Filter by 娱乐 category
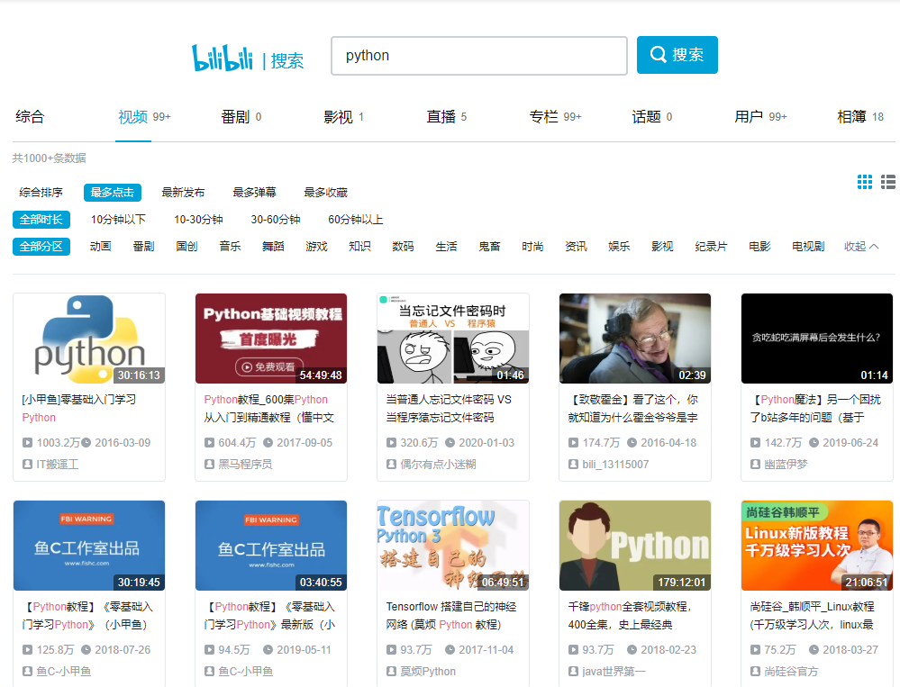 pos(619,247)
